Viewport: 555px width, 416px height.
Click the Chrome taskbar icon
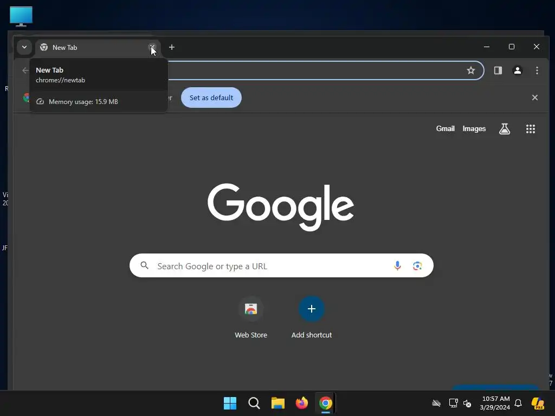[326, 403]
